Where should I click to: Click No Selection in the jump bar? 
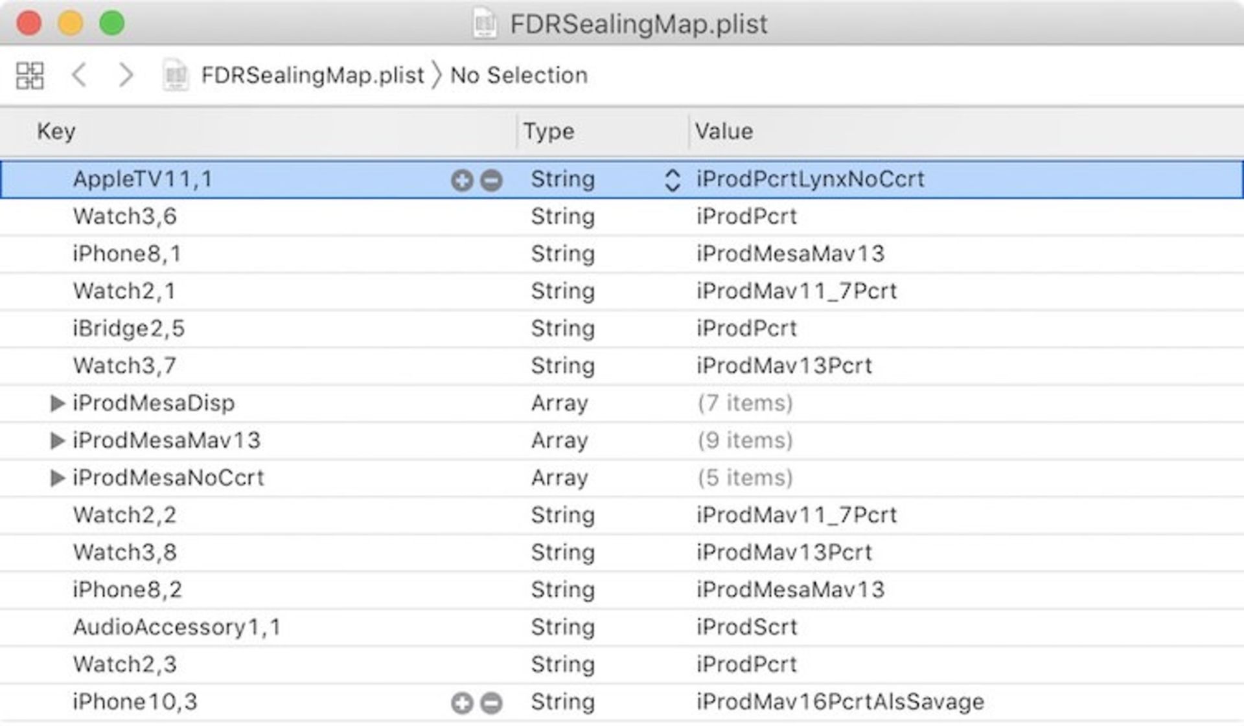pyautogui.click(x=519, y=75)
